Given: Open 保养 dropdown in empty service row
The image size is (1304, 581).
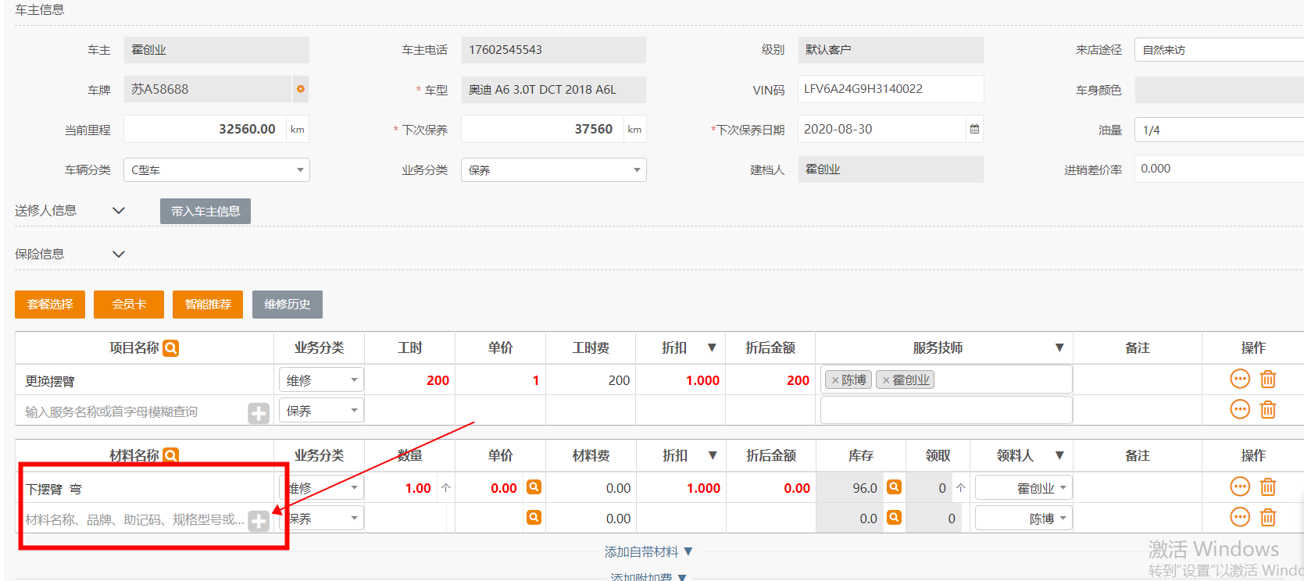Looking at the screenshot, I should (321, 410).
